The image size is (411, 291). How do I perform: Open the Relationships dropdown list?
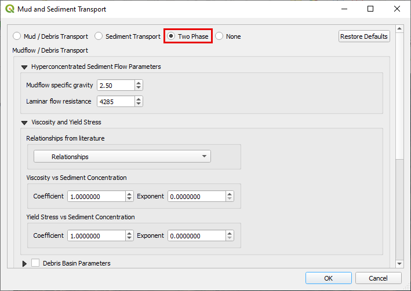click(122, 157)
